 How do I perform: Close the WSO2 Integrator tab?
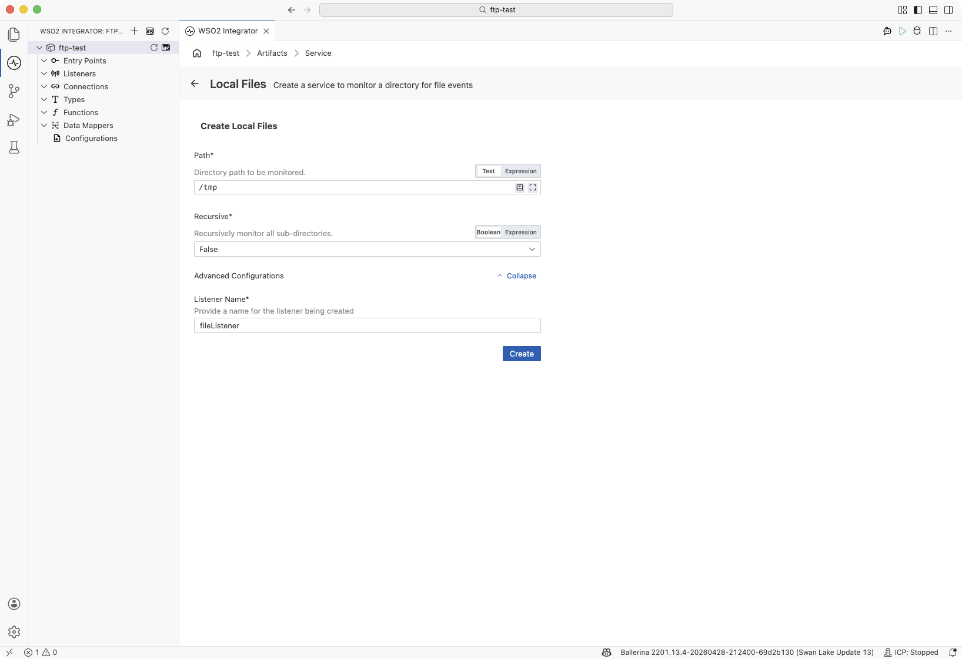coord(266,31)
